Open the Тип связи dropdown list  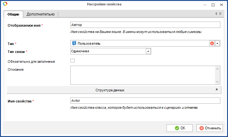pos(148,51)
